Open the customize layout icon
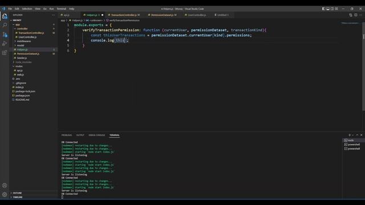The image size is (365, 205). click(x=336, y=9)
